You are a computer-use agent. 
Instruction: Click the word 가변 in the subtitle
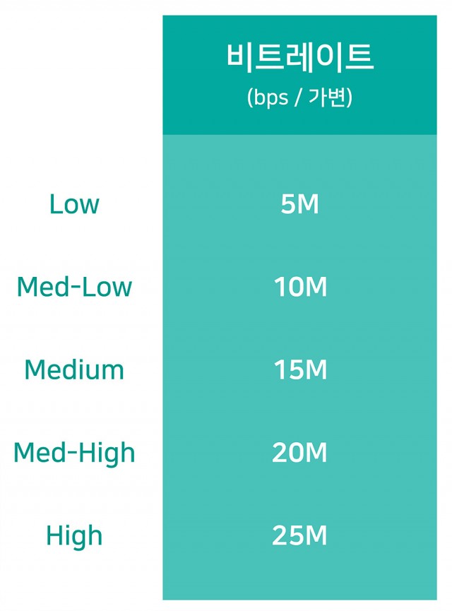coord(327,97)
